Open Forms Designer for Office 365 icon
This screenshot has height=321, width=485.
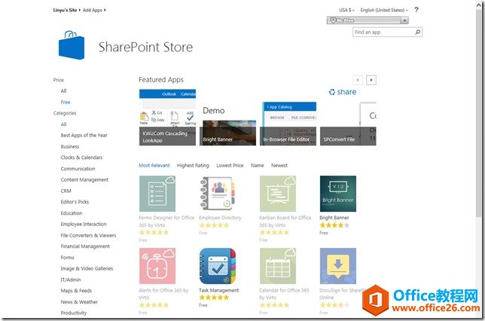[x=157, y=194]
